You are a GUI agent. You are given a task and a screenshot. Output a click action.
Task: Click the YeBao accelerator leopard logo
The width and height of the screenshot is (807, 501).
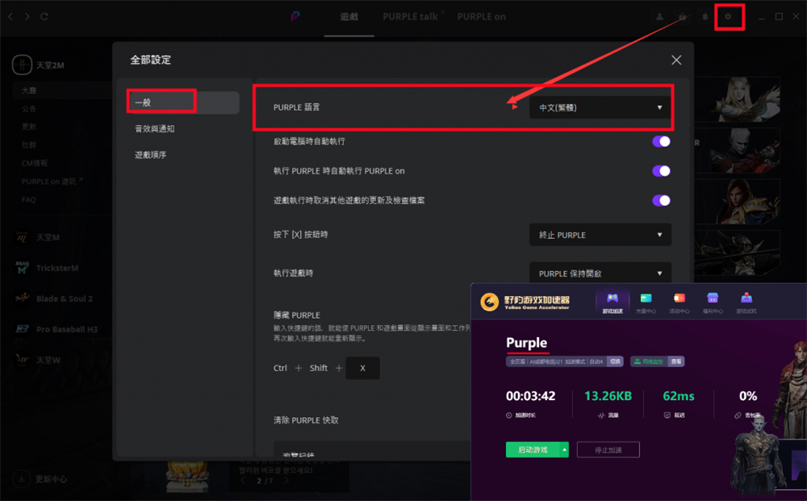[490, 302]
